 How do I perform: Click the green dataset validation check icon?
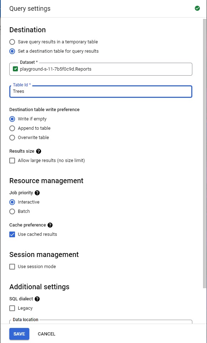(15, 69)
